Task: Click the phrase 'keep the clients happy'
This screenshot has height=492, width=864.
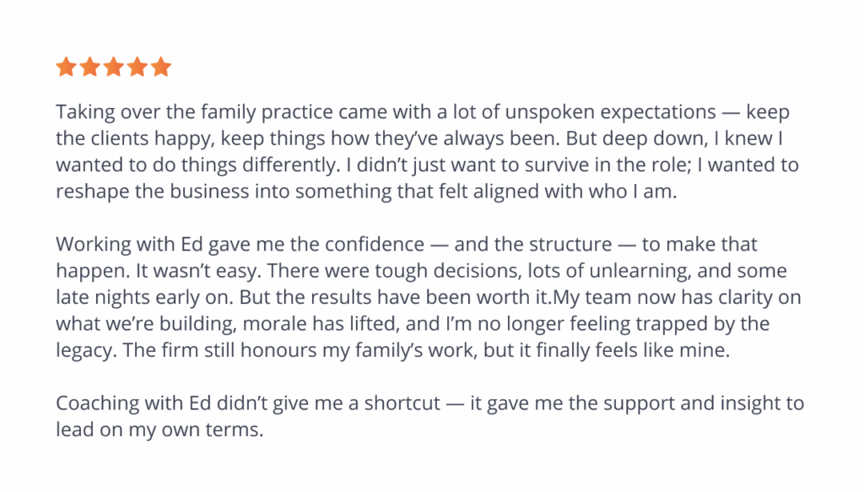Action: coord(133,139)
